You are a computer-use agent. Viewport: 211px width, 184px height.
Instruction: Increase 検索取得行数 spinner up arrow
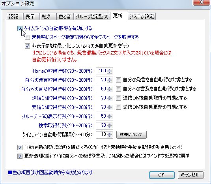pos(110,124)
